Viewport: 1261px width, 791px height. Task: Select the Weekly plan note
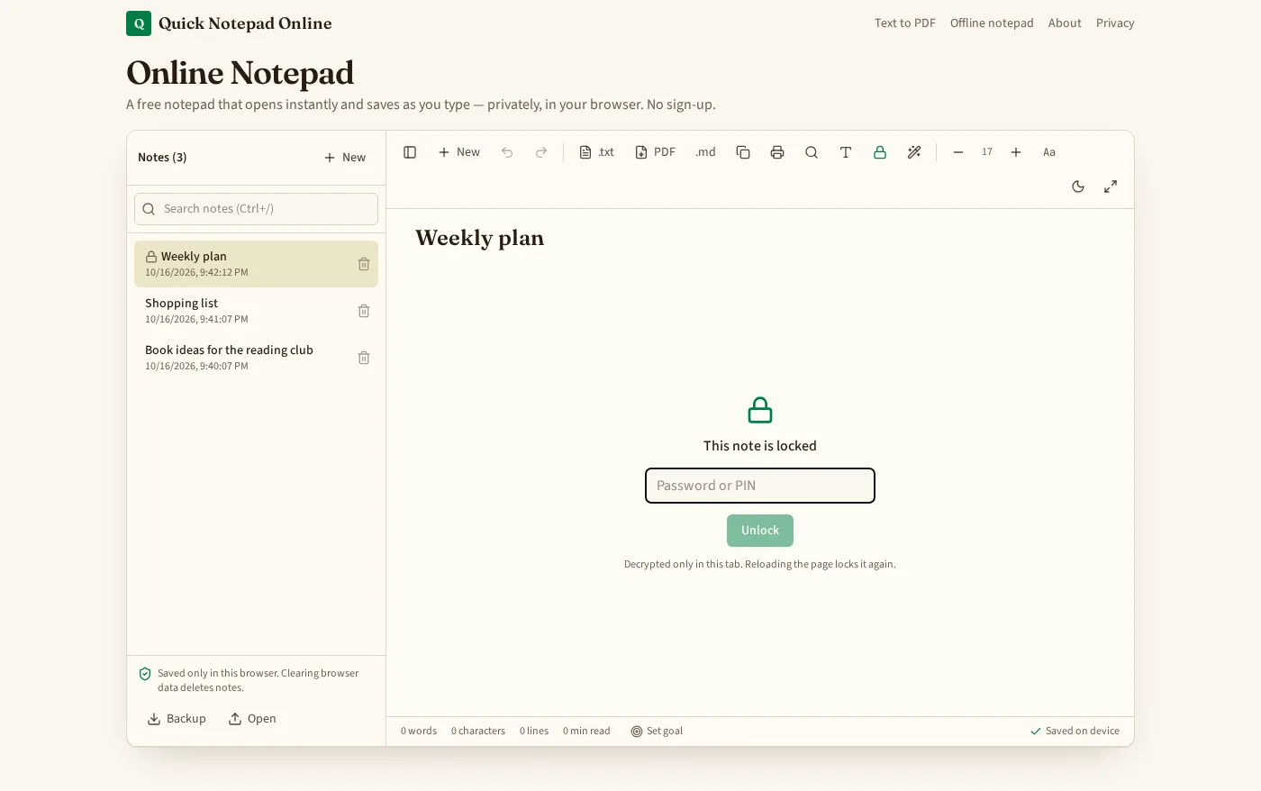256,264
